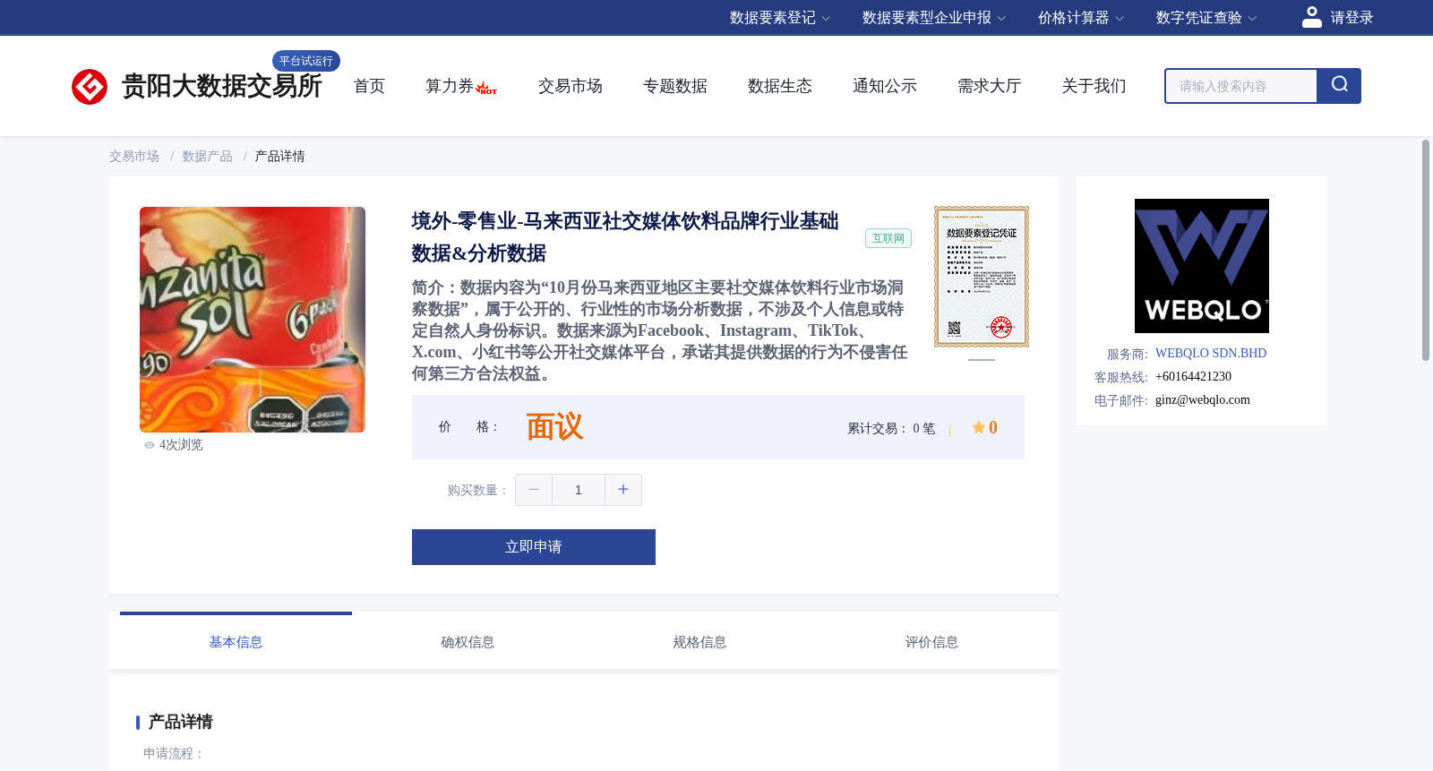
Task: Open the product beverage image thumbnail
Action: 253,320
